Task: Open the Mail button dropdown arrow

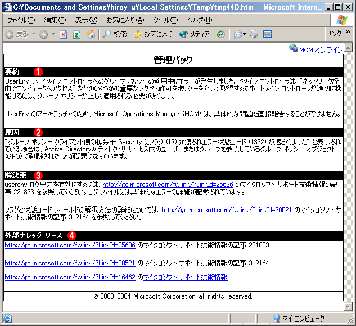Action: [245, 34]
